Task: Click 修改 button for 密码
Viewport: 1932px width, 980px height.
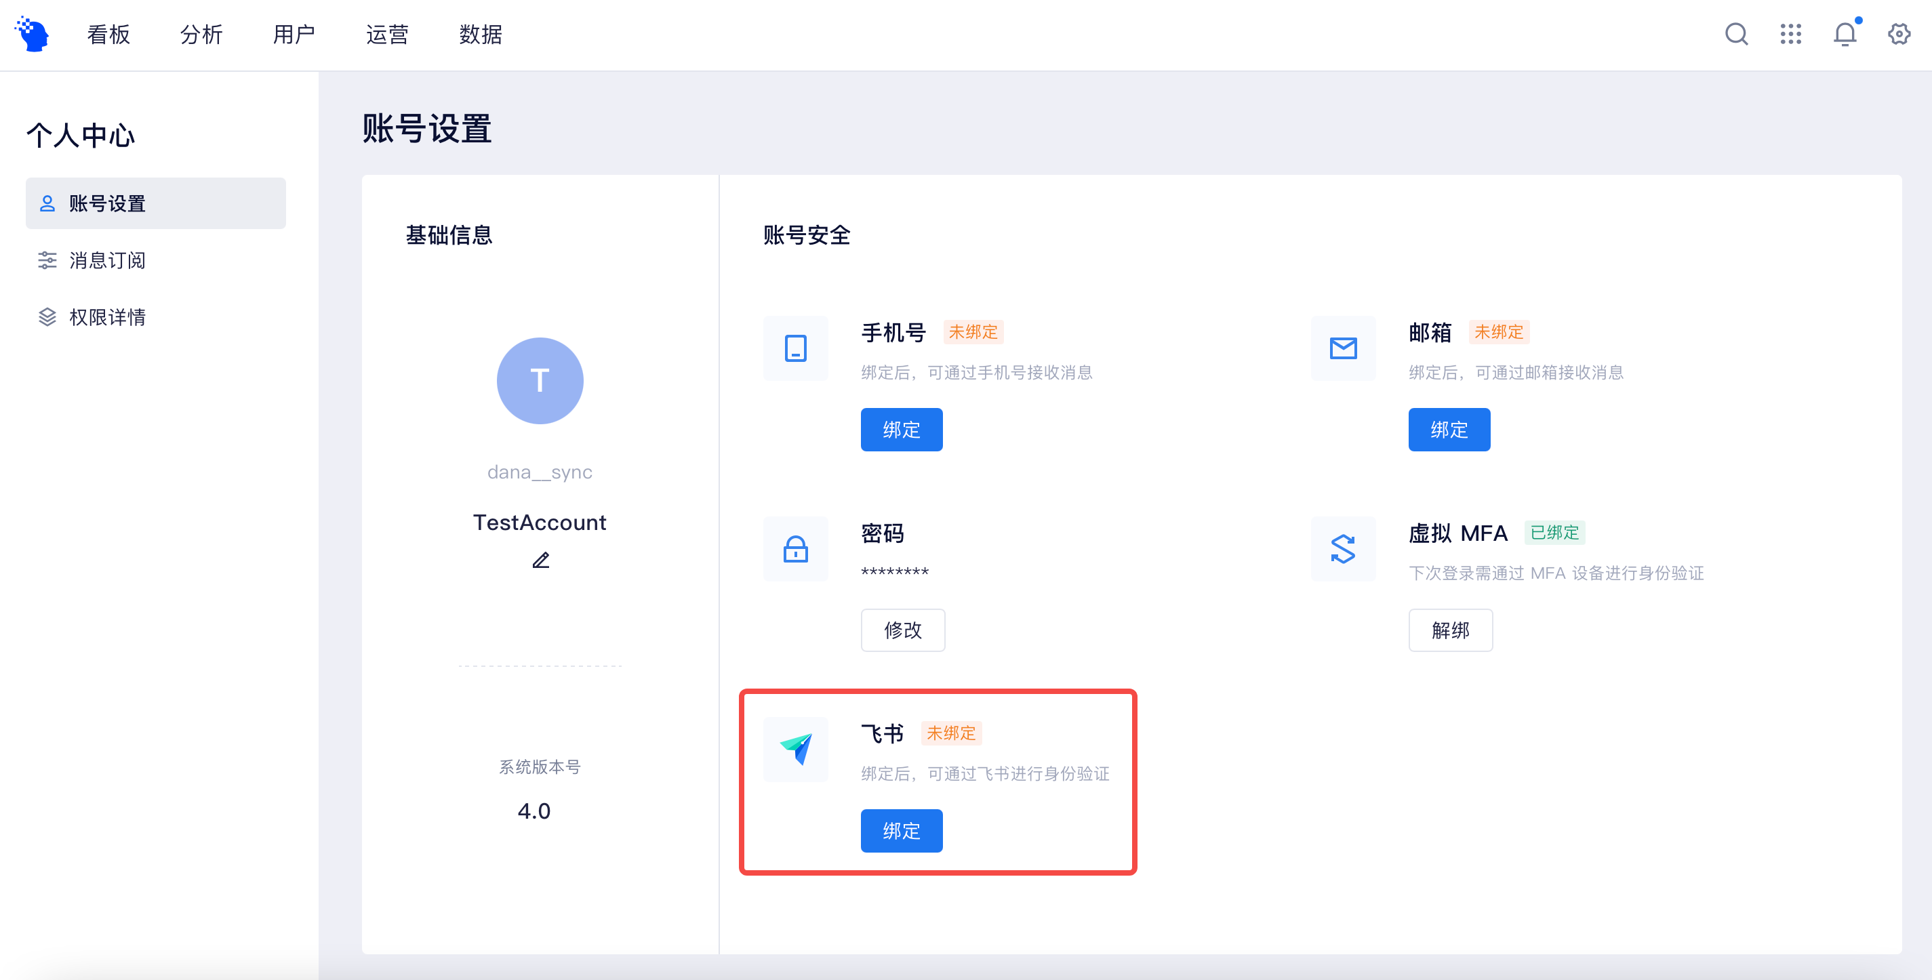Action: click(x=903, y=630)
